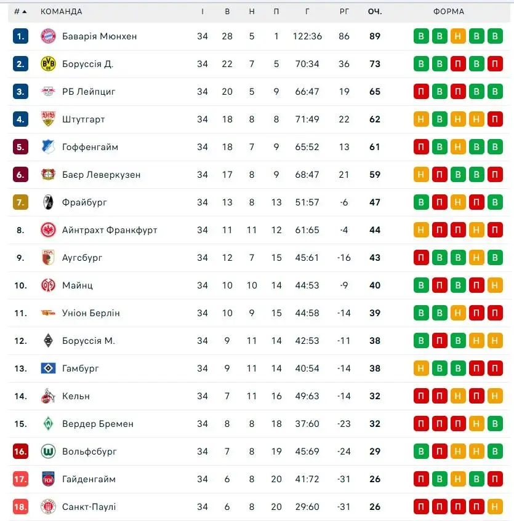Click the Hoffenheim team logo
Screen dimensions: 514x521
pyautogui.click(x=48, y=146)
